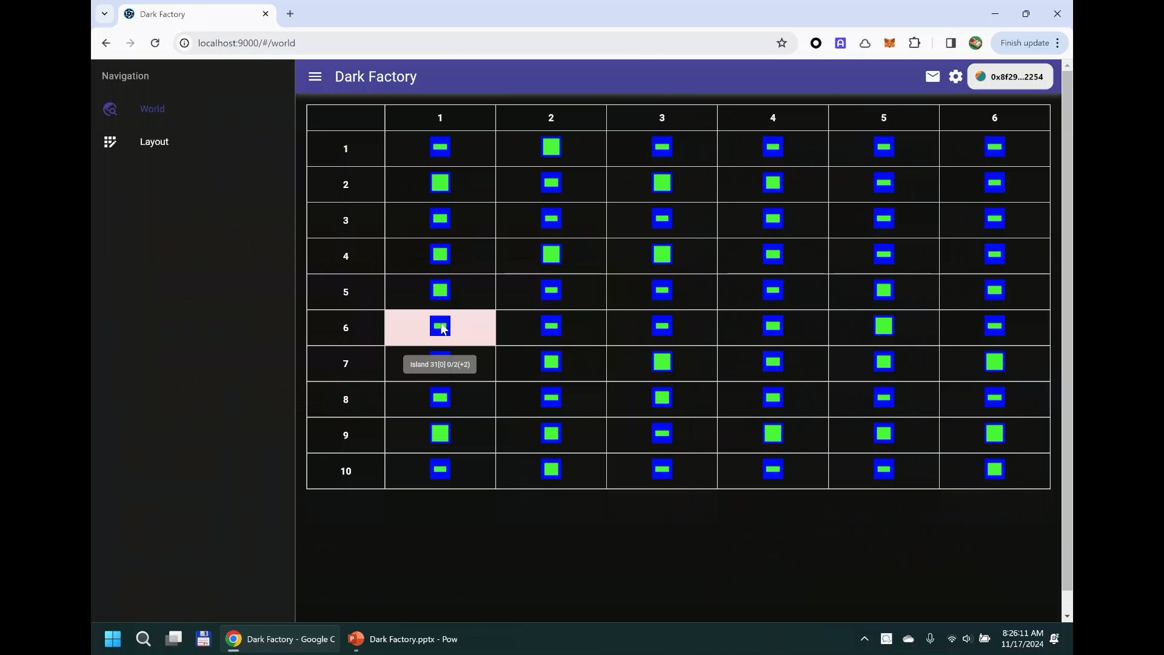This screenshot has width=1164, height=655.
Task: Select the Layout menu item
Action: (x=155, y=141)
